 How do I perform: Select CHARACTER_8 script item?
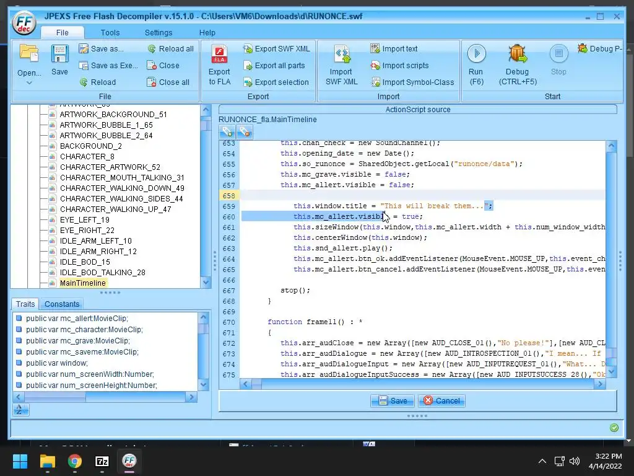coord(87,157)
